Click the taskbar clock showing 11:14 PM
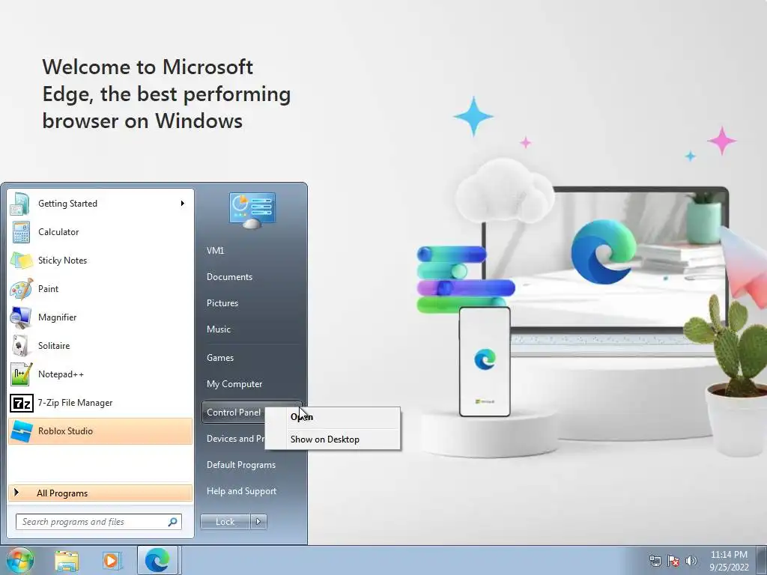767x575 pixels. [x=729, y=561]
